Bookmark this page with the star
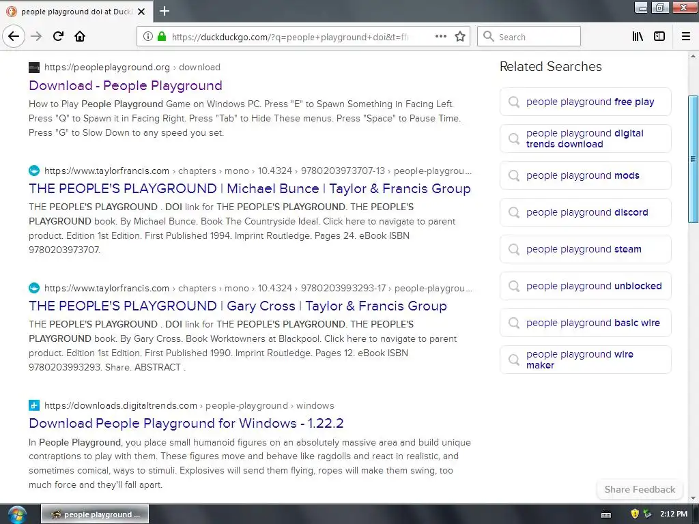This screenshot has height=524, width=699. pyautogui.click(x=460, y=36)
